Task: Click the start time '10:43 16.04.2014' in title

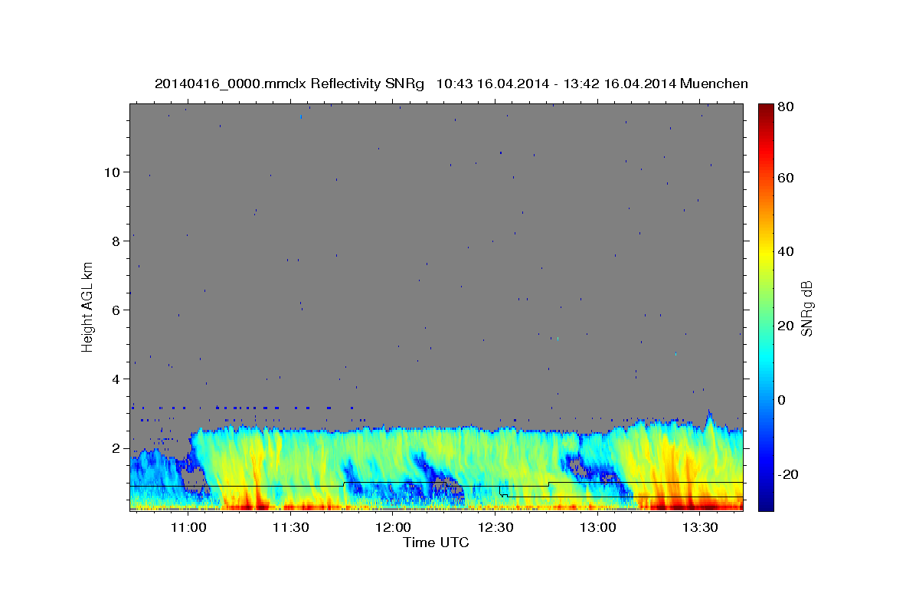Action: click(492, 84)
